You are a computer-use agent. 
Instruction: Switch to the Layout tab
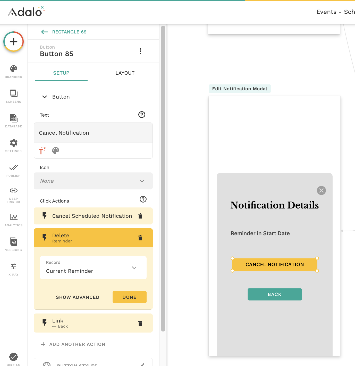pos(125,73)
